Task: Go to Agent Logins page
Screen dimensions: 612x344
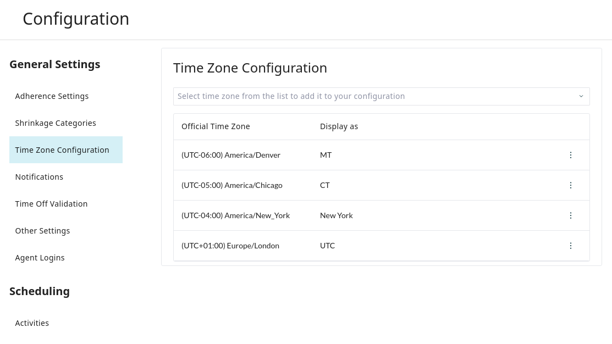Action: tap(40, 258)
